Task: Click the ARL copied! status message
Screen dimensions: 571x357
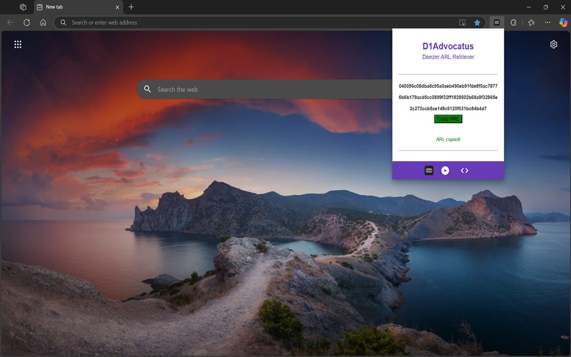Action: tap(448, 139)
